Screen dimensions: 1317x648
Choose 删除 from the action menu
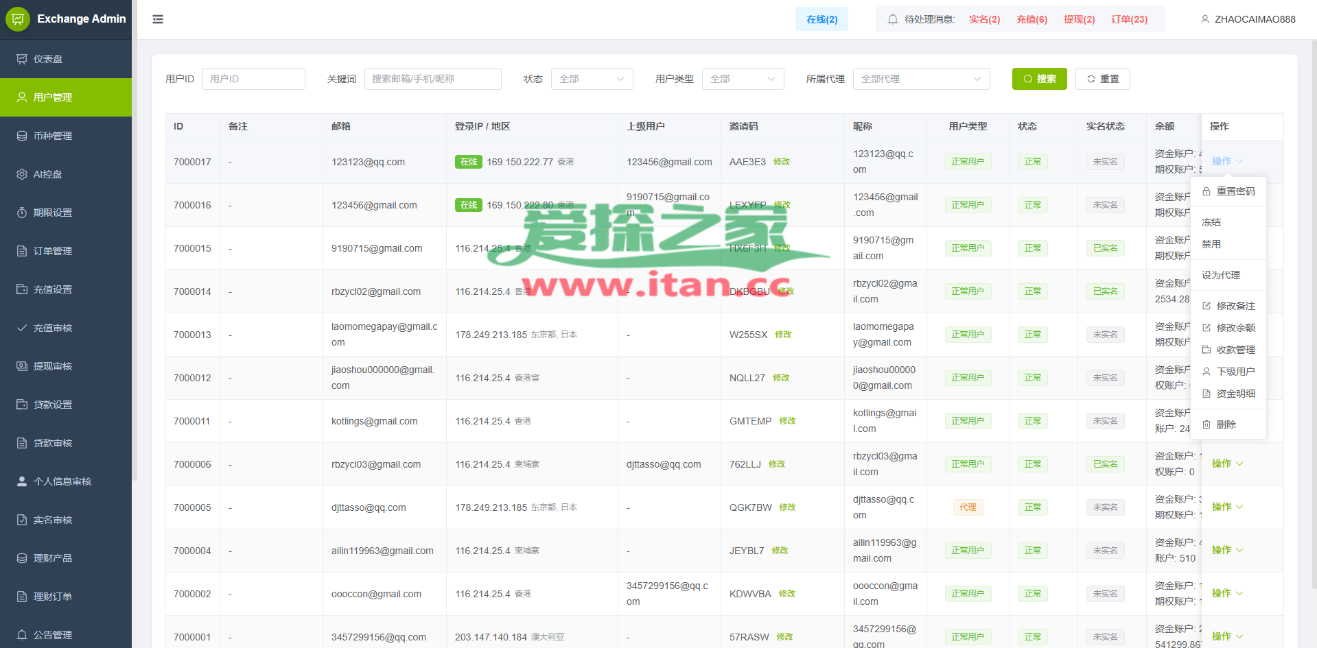click(x=1228, y=424)
